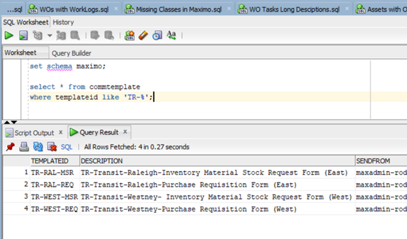This screenshot has width=407, height=239.
Task: Open the truncated ...sql file tab
Action: [14, 10]
